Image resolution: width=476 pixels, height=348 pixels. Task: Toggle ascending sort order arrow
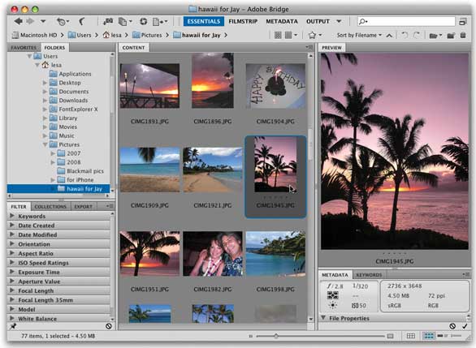pyautogui.click(x=389, y=36)
